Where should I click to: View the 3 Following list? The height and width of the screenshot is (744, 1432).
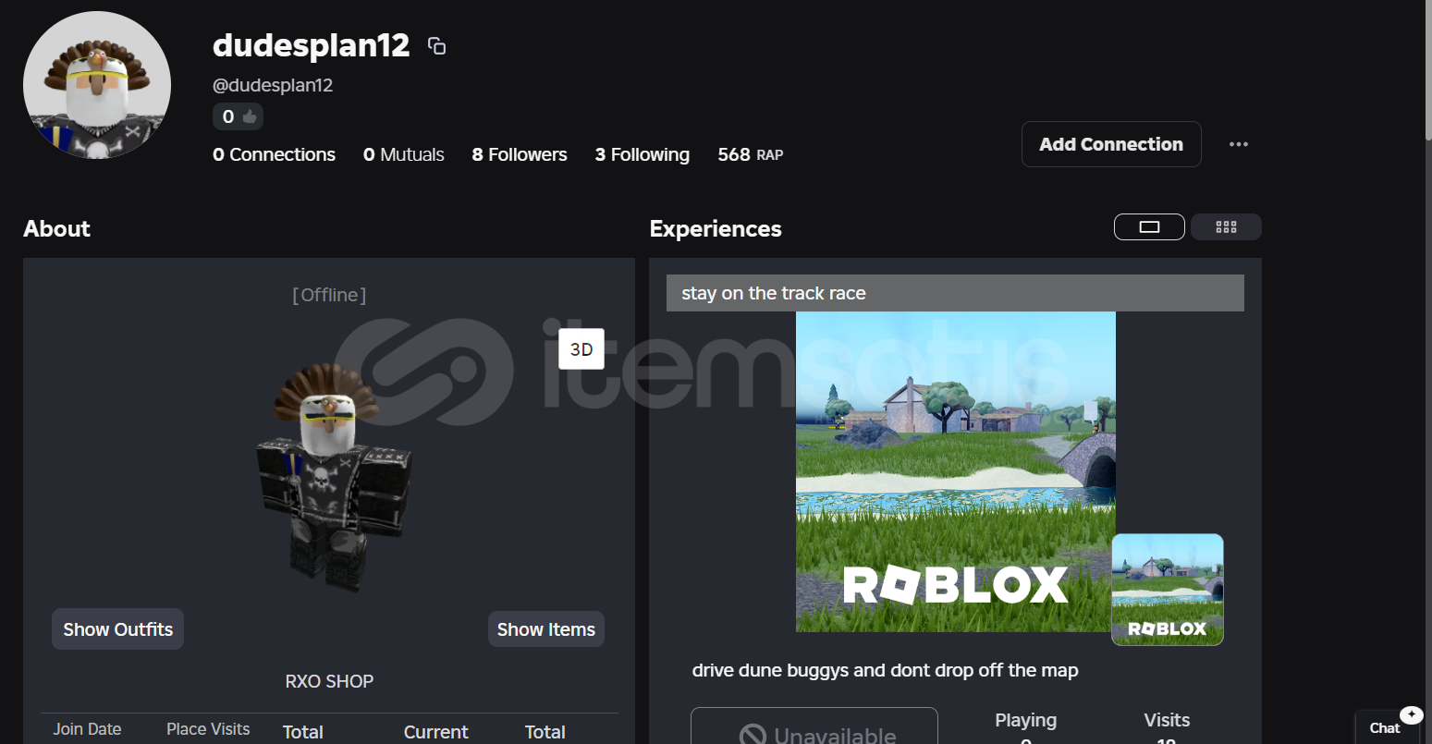[643, 154]
